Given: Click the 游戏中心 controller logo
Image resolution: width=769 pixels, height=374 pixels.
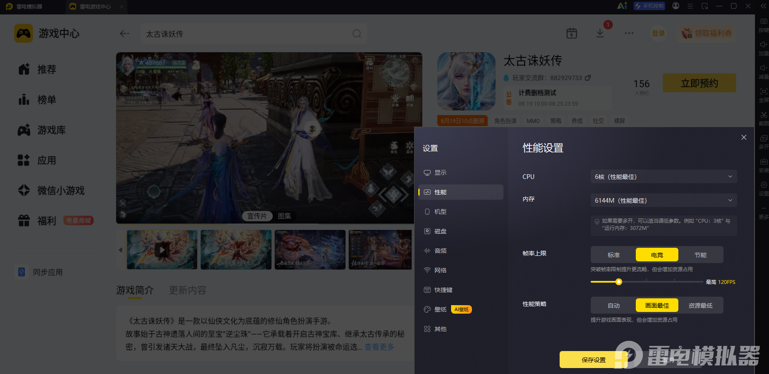Looking at the screenshot, I should coord(23,33).
